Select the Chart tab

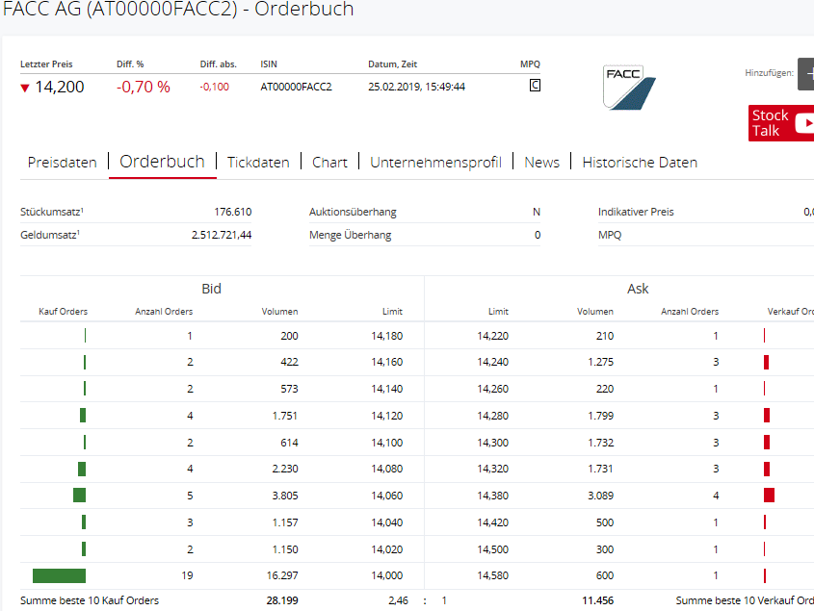tap(329, 163)
